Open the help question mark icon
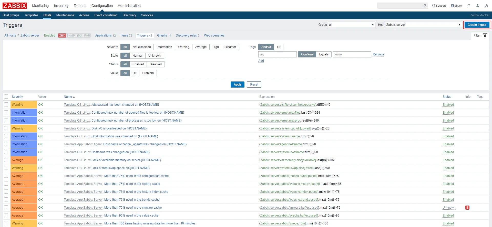Viewport: 492px width, 227px height. click(x=469, y=6)
